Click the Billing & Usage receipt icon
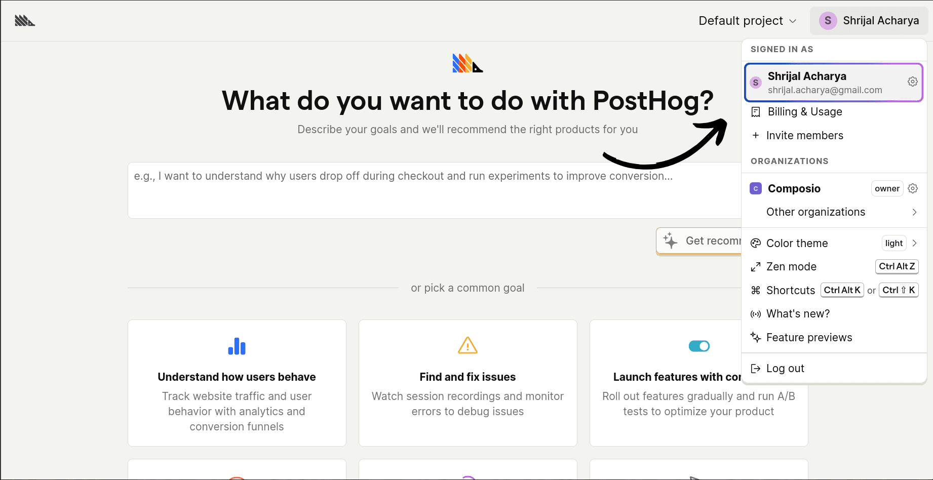The height and width of the screenshot is (480, 933). tap(756, 112)
